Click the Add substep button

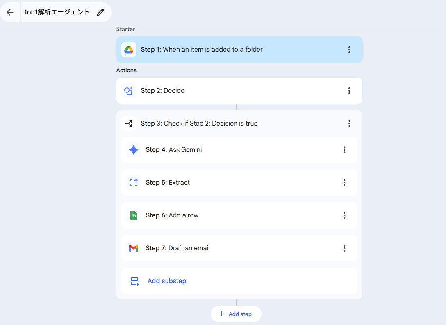(x=166, y=281)
